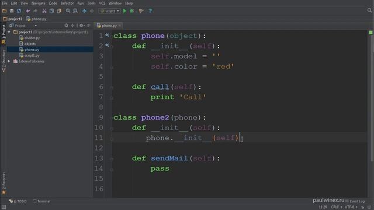374x210 pixels.
Task: Click project1 in navigation breadcrumb
Action: coord(13,19)
